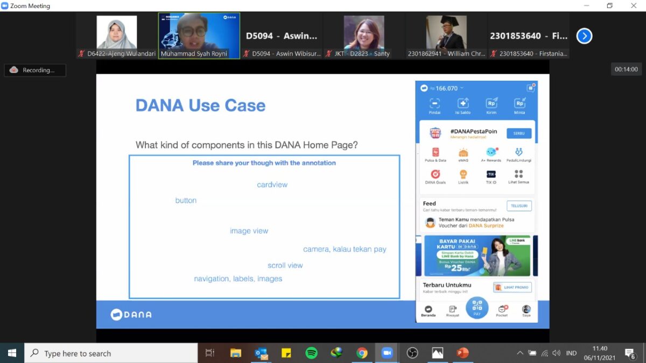
Task: Open the Wi-Fi network tray icon
Action: click(544, 353)
